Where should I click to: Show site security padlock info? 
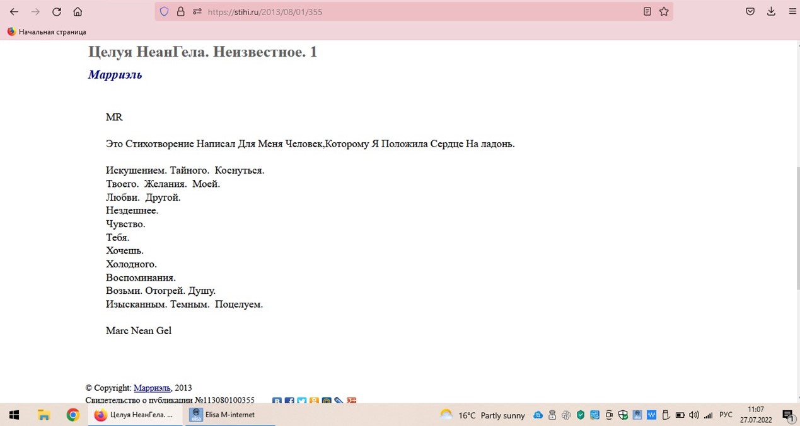click(181, 11)
